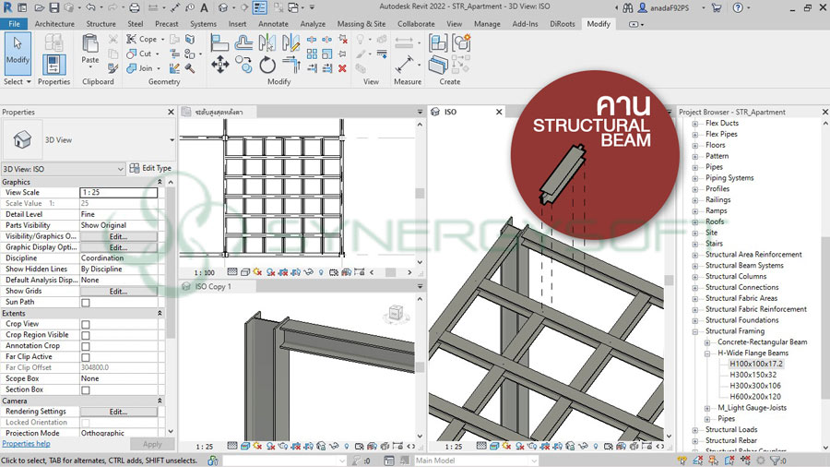
Task: Open the Properties help link
Action: point(26,444)
